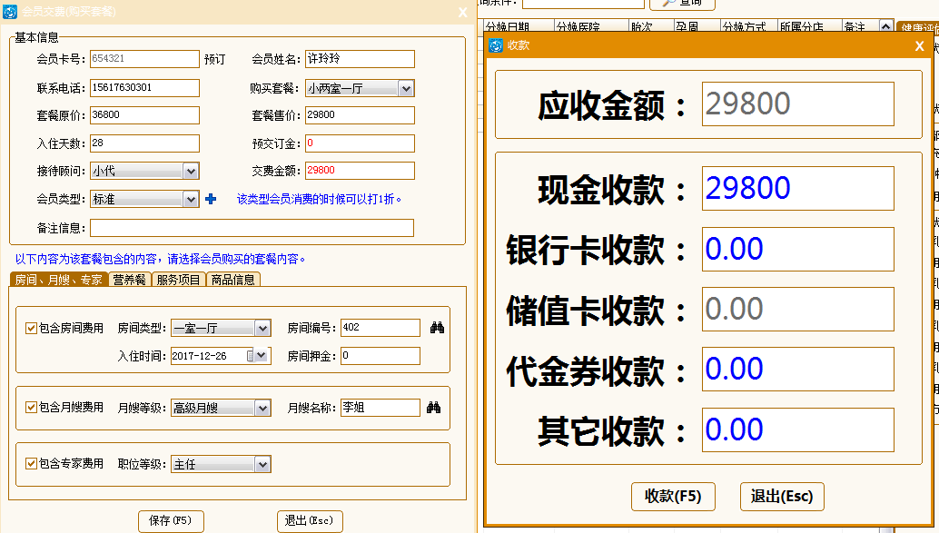Click binoculars icon next to 月嫂名称 field
Viewport: 939px width, 533px height.
click(x=435, y=408)
